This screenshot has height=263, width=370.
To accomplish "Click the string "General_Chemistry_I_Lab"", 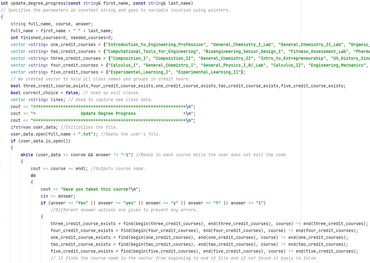I will 242,44.
